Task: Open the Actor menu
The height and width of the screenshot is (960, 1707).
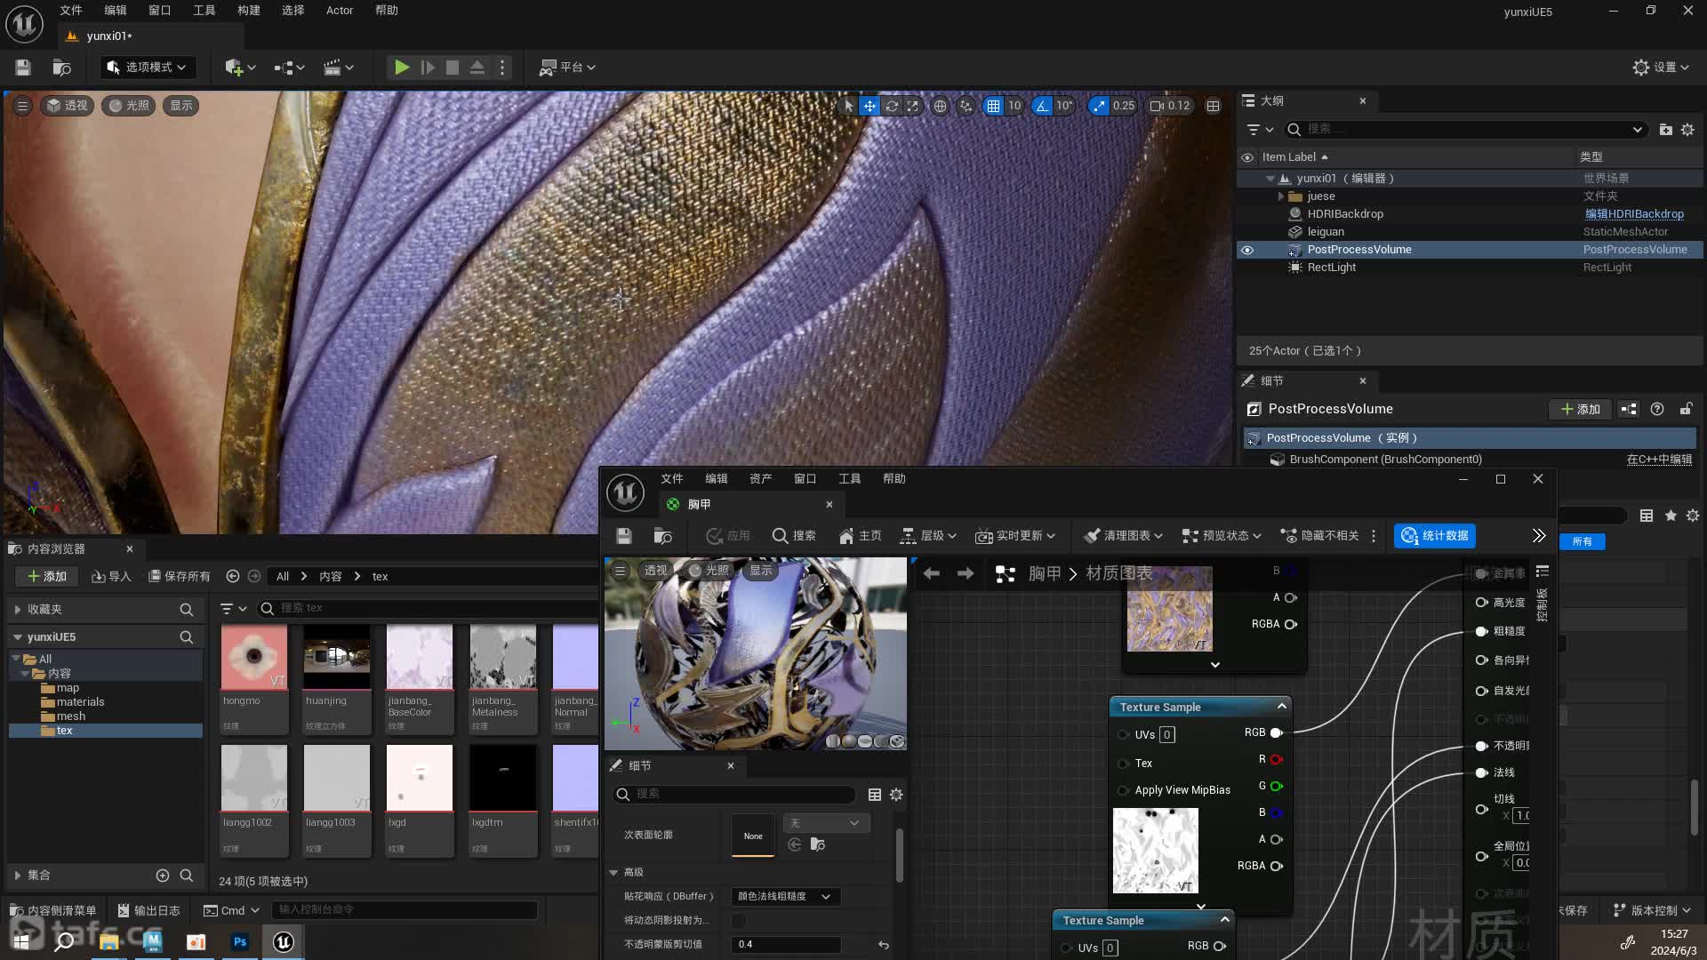Action: click(x=340, y=11)
